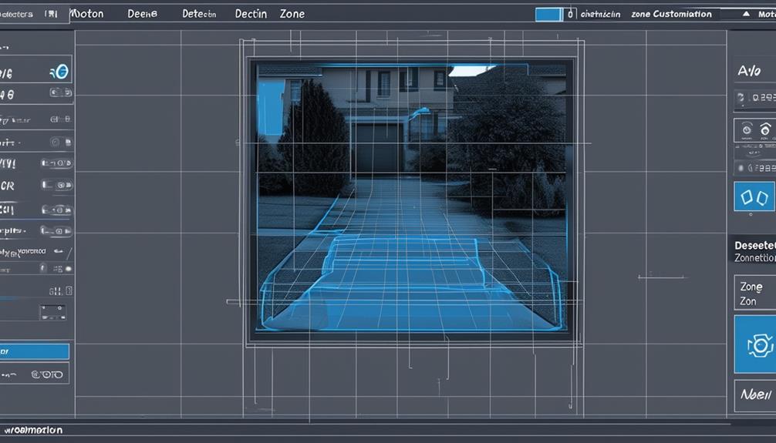776x443 pixels.
Task: Select the left camera icon in right panel
Action: tap(747, 130)
